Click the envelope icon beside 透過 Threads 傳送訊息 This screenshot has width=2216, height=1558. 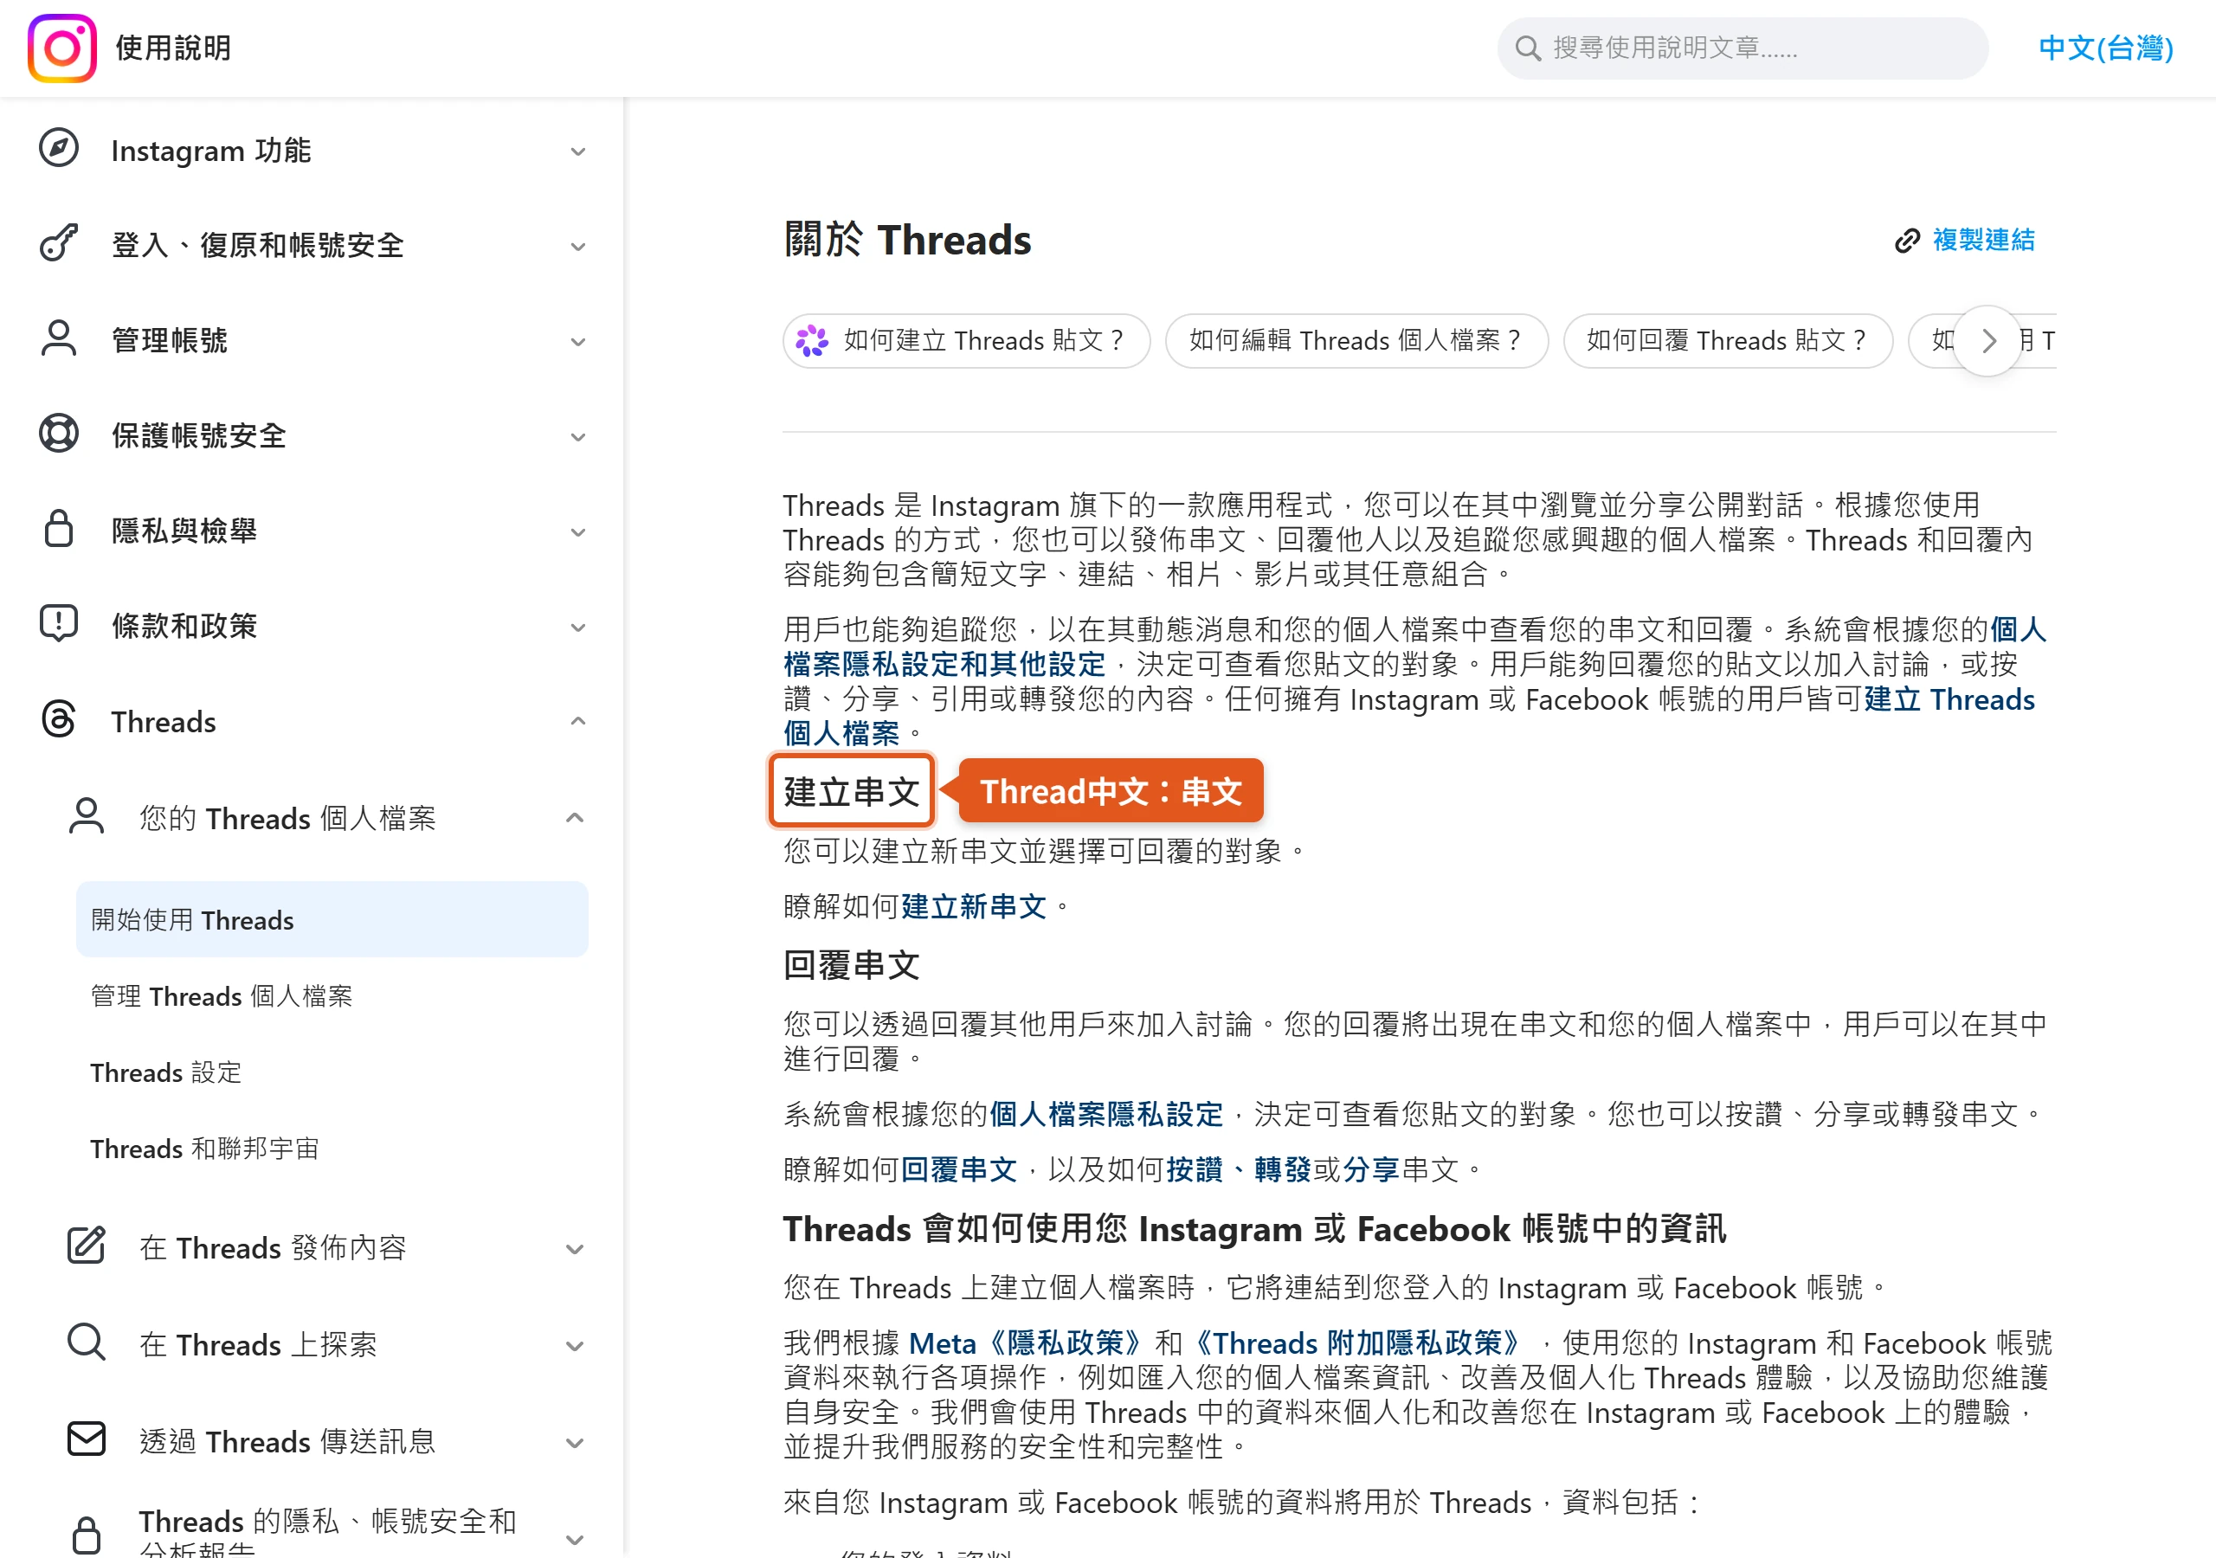(x=87, y=1439)
